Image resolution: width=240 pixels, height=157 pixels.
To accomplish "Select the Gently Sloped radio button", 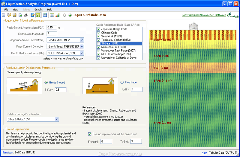I will [46, 83].
